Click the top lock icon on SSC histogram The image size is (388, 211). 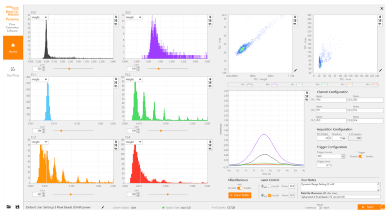[x=210, y=17]
